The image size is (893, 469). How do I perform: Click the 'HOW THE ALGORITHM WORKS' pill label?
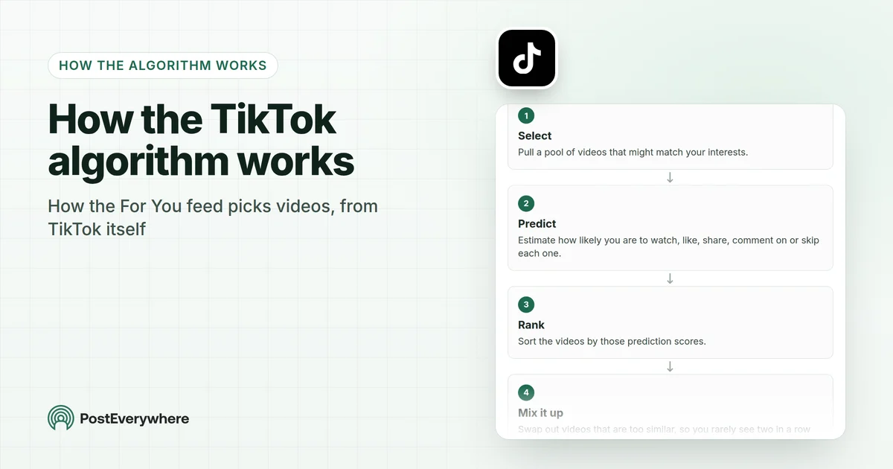[163, 66]
